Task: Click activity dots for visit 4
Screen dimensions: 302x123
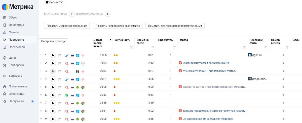Action: pyautogui.click(x=117, y=79)
